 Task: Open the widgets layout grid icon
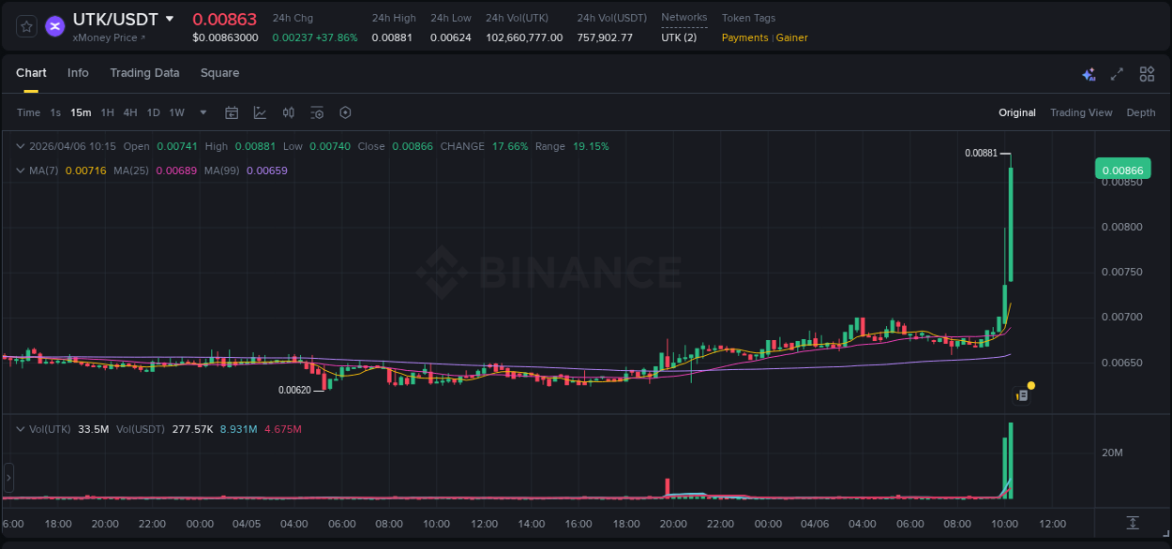[1147, 73]
